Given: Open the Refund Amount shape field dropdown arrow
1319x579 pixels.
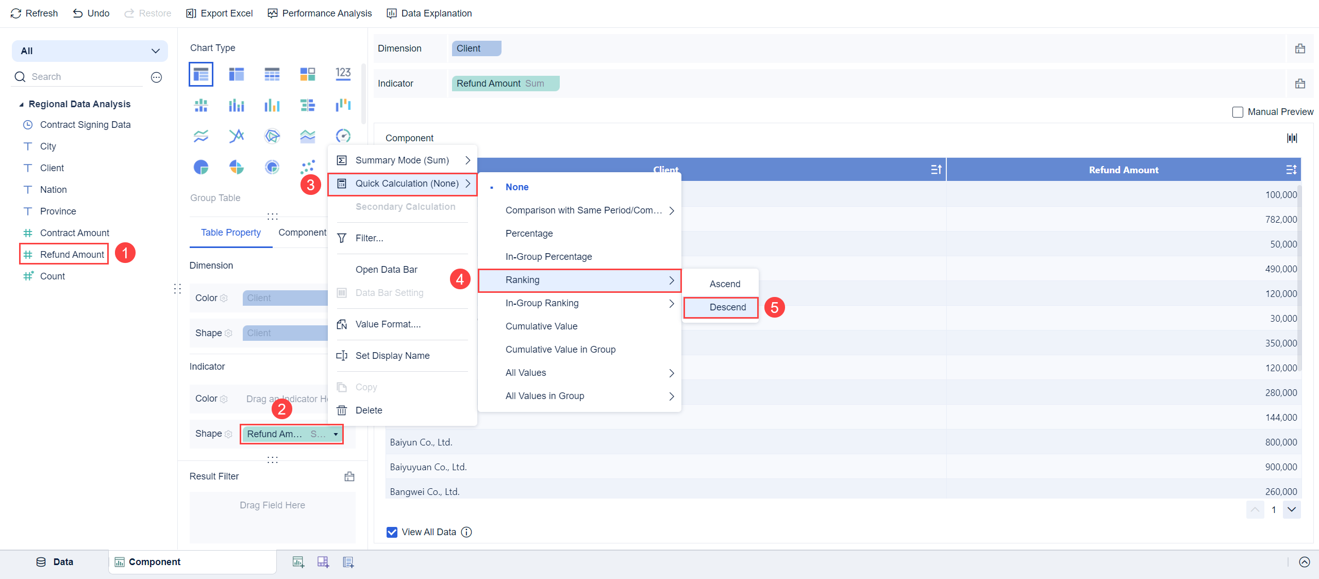Looking at the screenshot, I should [x=336, y=434].
